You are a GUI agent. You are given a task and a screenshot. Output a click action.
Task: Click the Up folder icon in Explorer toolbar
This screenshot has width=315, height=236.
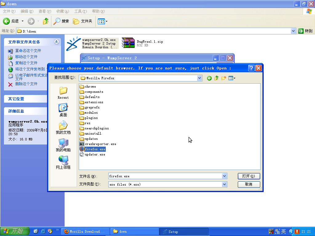46,21
